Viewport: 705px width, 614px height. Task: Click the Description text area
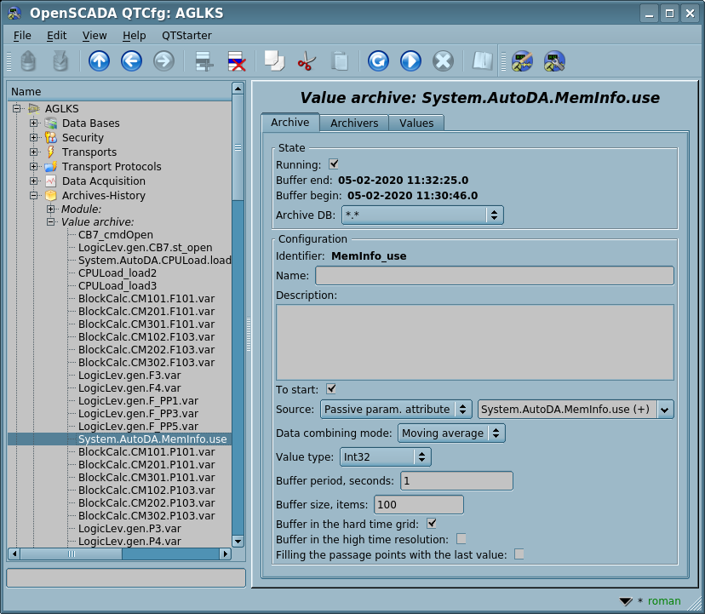(475, 342)
